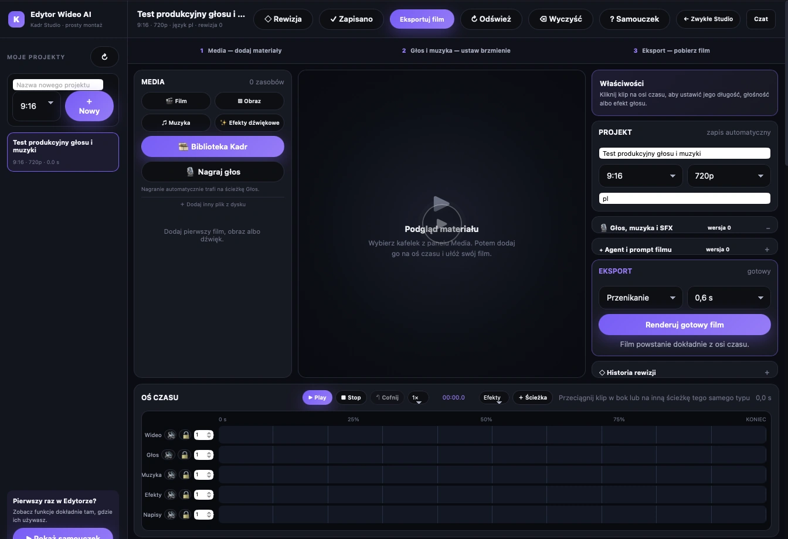Open Przenikanie transition dropdown

tap(640, 298)
